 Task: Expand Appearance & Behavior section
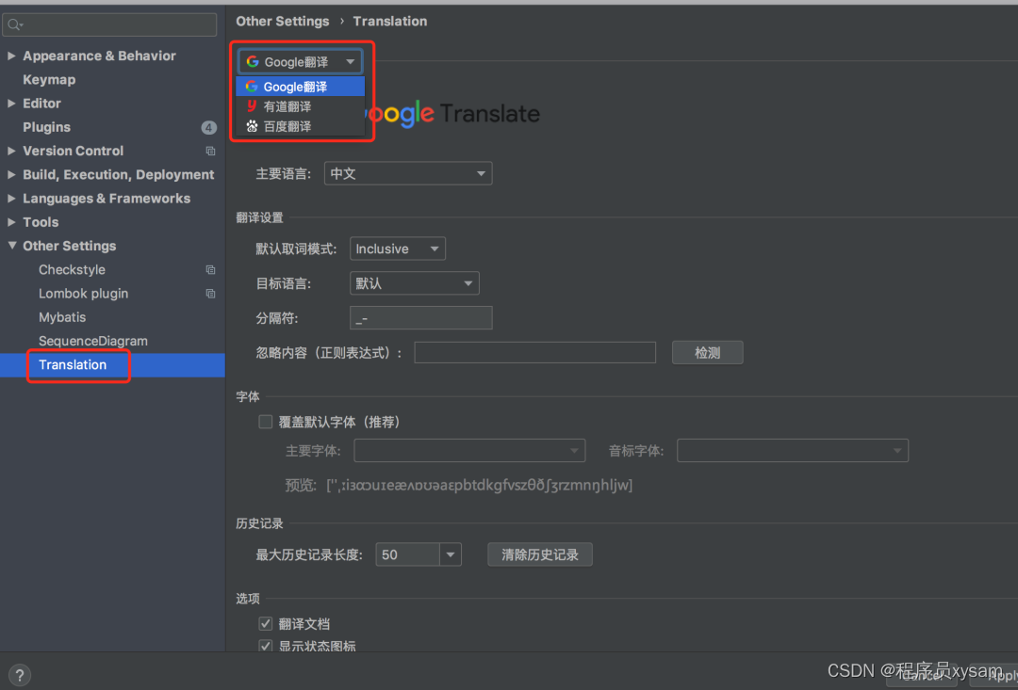pyautogui.click(x=11, y=56)
